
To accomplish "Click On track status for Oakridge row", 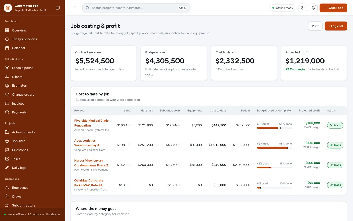I will [x=335, y=185].
